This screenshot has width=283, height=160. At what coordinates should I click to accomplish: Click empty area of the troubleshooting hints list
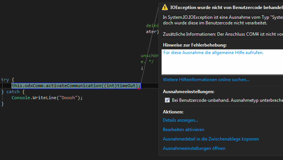(x=222, y=66)
